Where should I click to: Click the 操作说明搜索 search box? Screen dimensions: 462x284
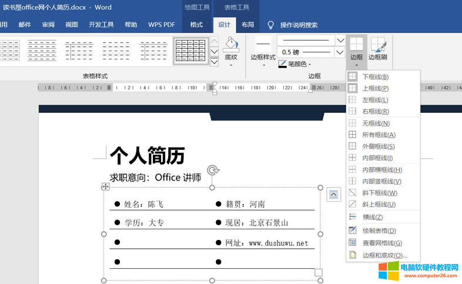click(299, 25)
